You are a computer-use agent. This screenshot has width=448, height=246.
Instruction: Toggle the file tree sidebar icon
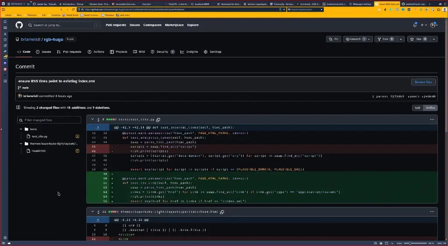[x=18, y=108]
